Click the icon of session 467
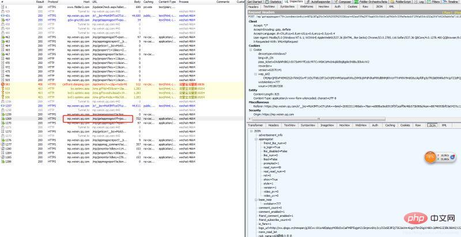 click(3, 54)
